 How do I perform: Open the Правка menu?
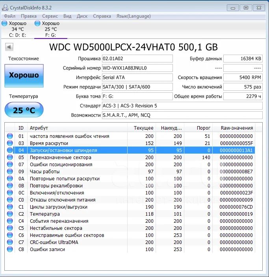pyautogui.click(x=29, y=16)
